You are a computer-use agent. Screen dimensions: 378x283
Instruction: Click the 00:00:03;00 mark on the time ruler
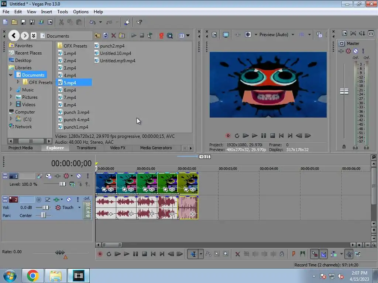pos(228,169)
